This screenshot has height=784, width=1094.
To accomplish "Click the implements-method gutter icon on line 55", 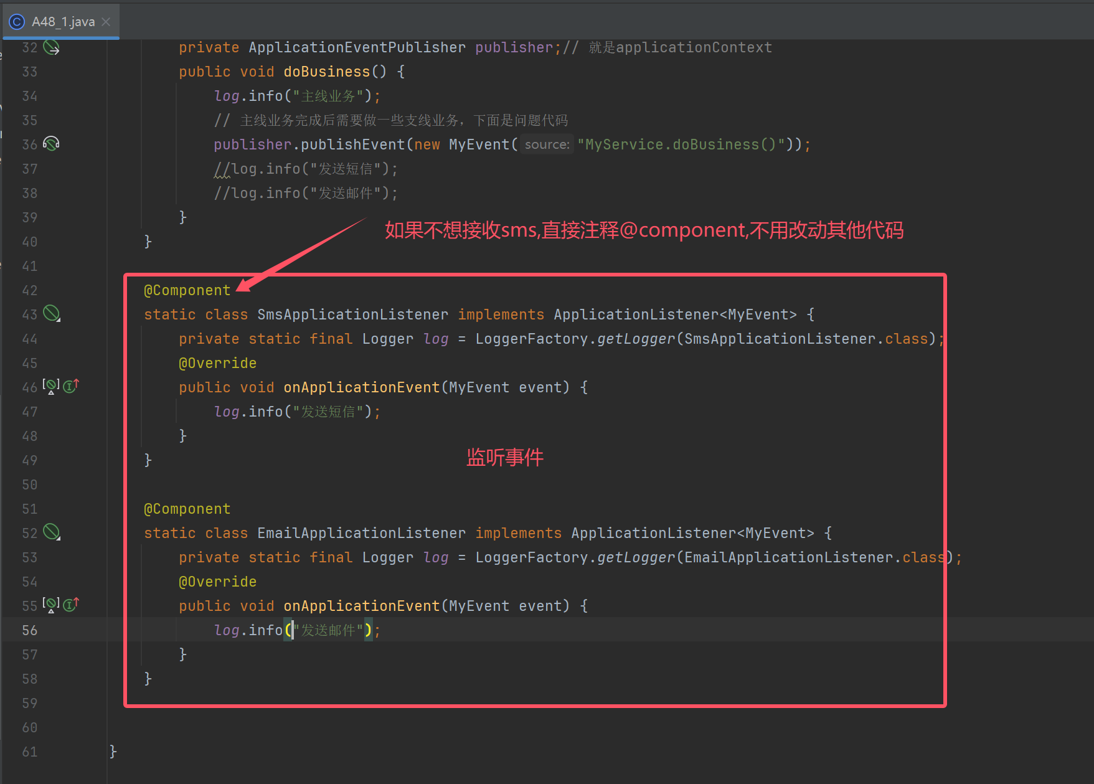I will coord(71,604).
